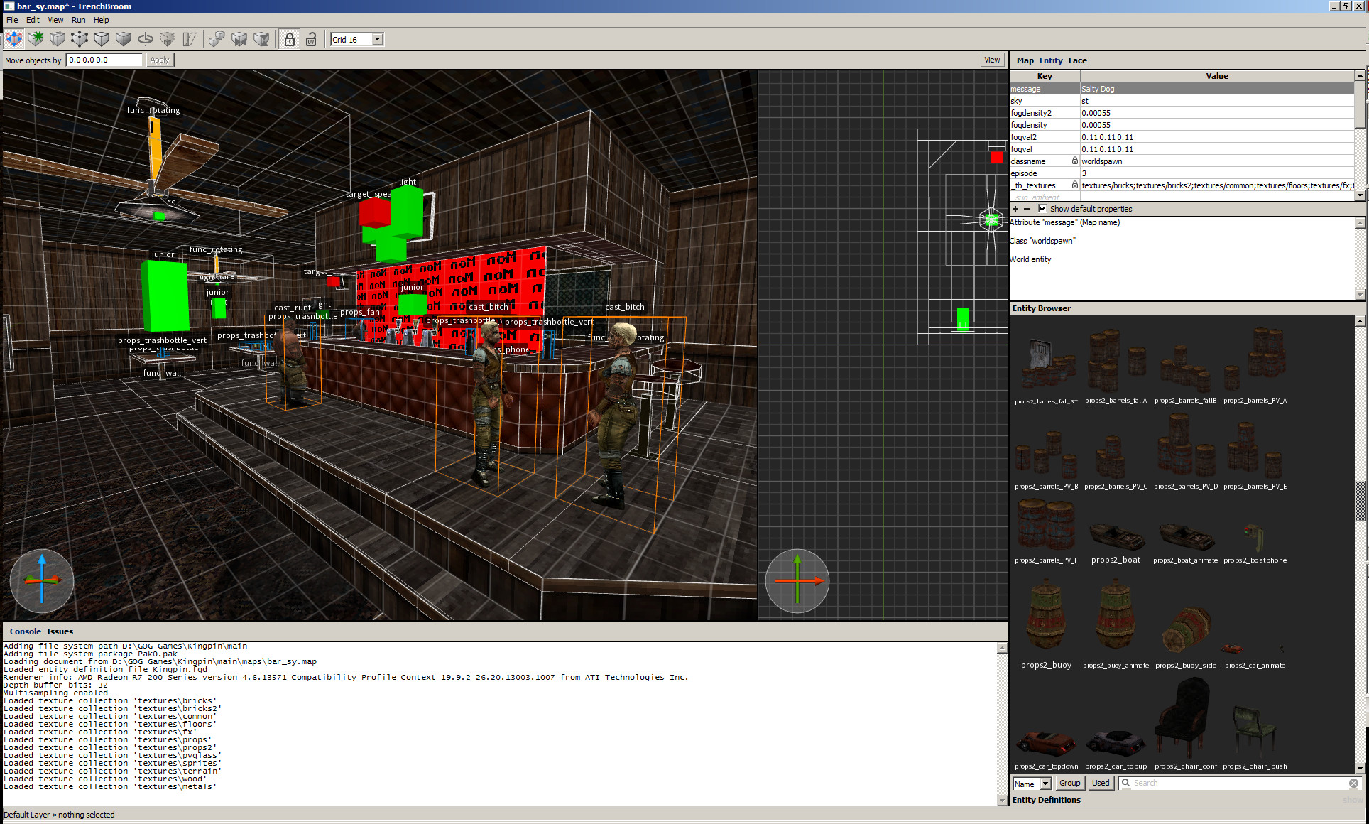This screenshot has height=824, width=1369.
Task: Select props2_buoy_side entity thumbnail
Action: click(x=1185, y=629)
